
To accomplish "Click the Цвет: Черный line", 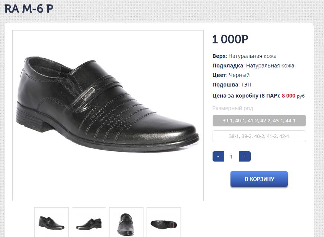I will click(231, 75).
